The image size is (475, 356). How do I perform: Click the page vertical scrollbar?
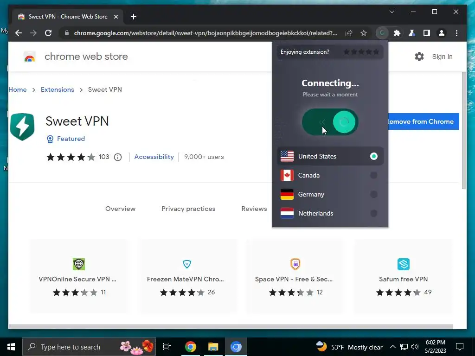(x=464, y=131)
